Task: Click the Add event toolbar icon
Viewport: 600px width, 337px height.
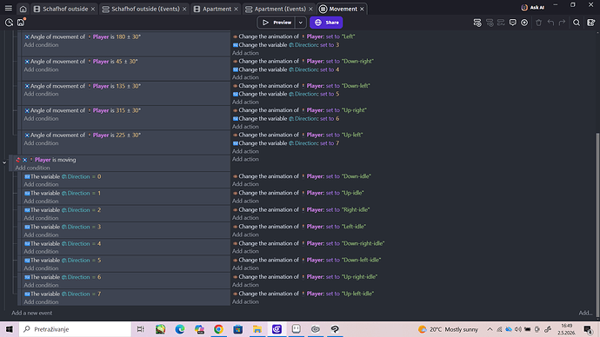Action: tap(477, 23)
